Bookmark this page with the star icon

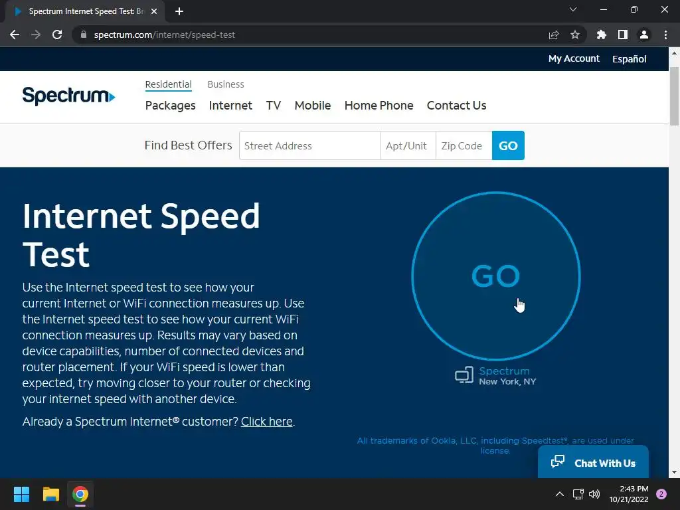point(575,35)
